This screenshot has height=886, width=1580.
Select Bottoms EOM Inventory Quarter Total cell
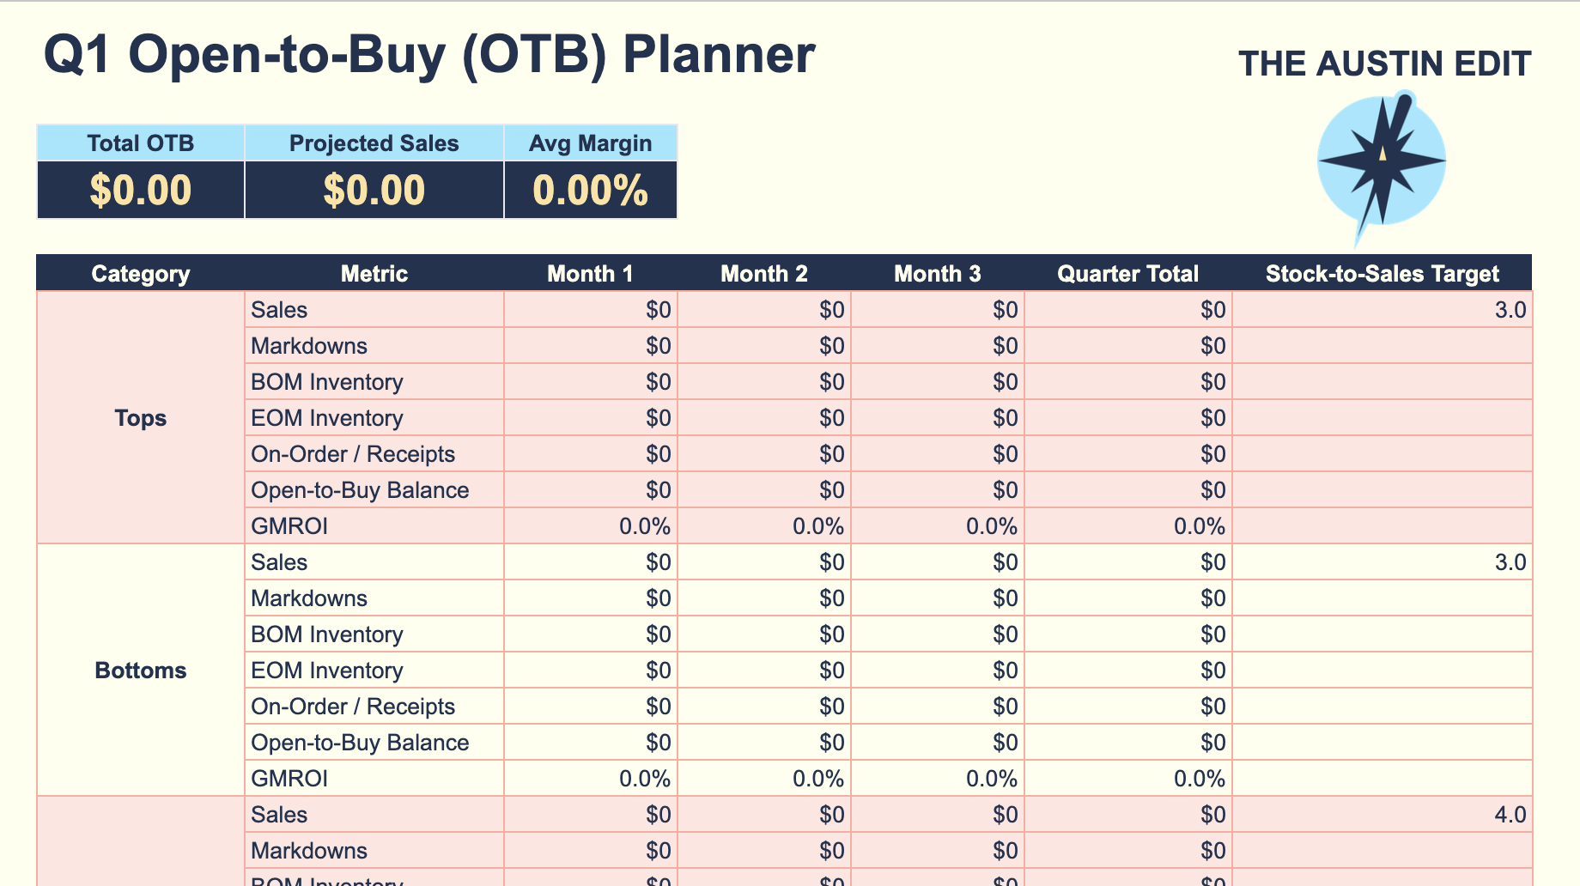pos(1128,671)
